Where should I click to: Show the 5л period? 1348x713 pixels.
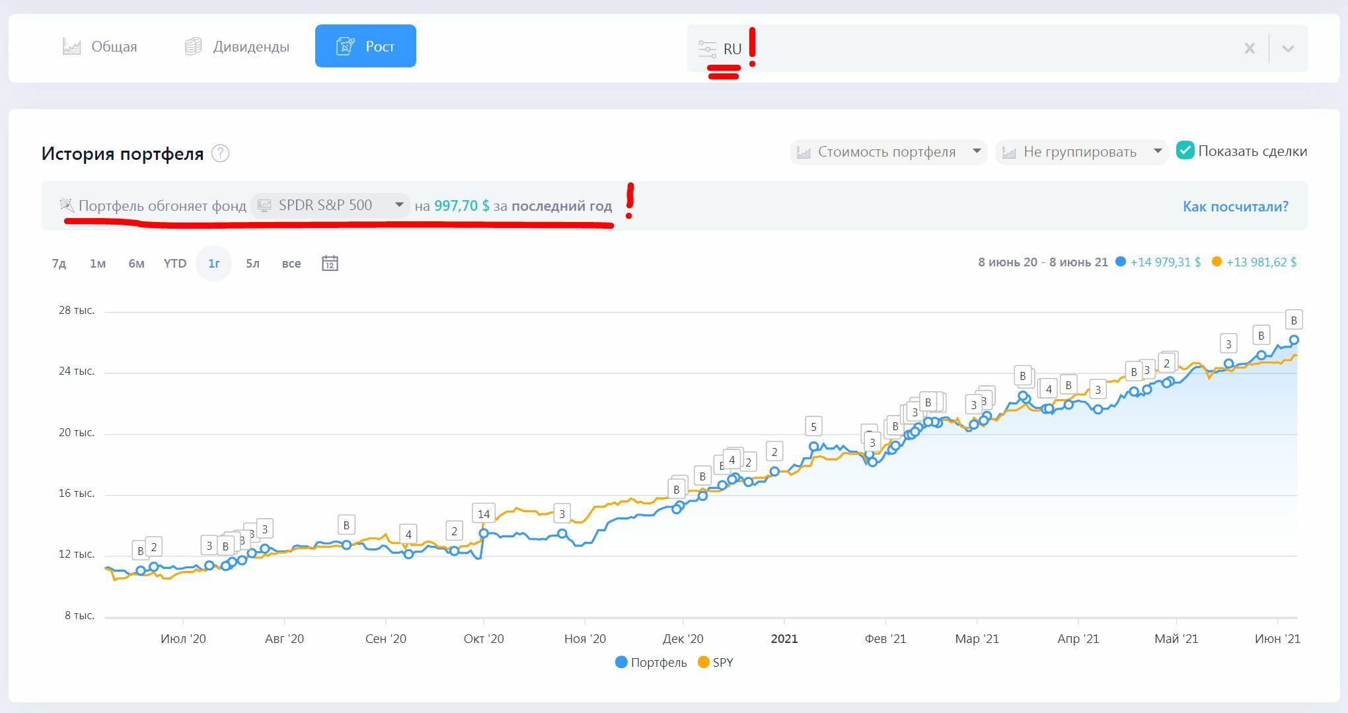click(252, 263)
